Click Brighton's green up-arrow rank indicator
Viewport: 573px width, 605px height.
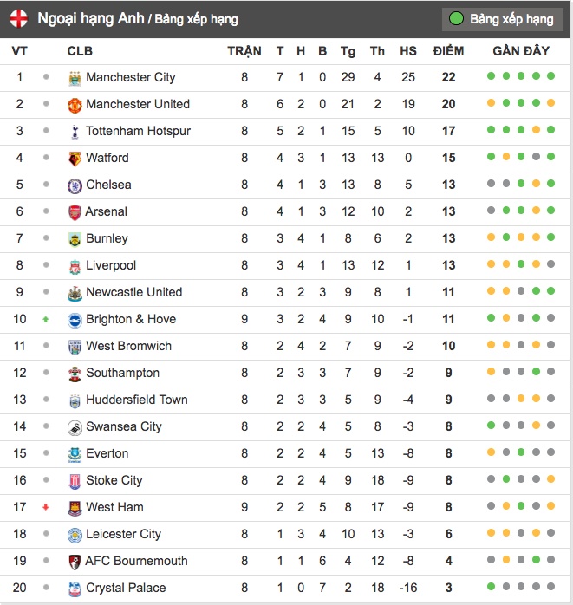tap(46, 319)
